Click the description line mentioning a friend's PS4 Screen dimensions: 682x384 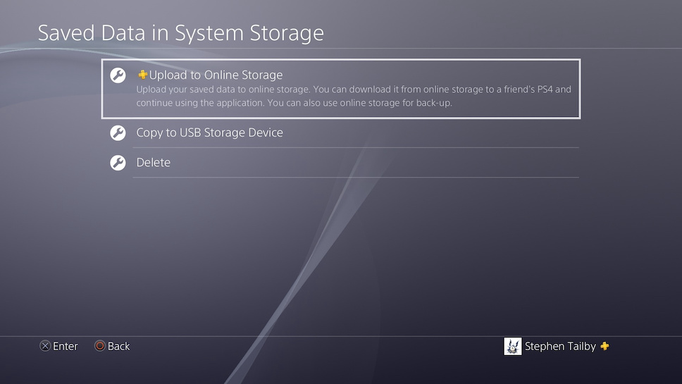(x=353, y=89)
